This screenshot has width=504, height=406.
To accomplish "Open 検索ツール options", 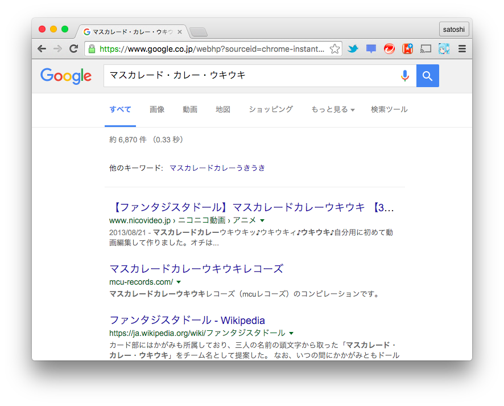I will pyautogui.click(x=389, y=109).
